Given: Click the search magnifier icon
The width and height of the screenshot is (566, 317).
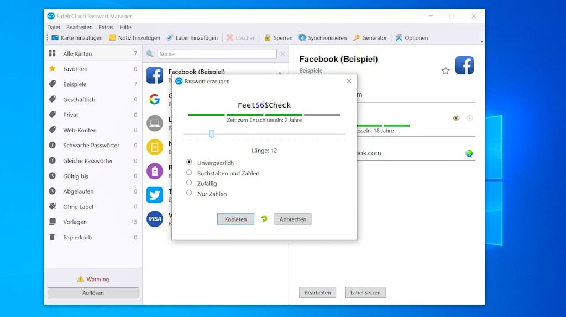Looking at the screenshot, I should (150, 54).
